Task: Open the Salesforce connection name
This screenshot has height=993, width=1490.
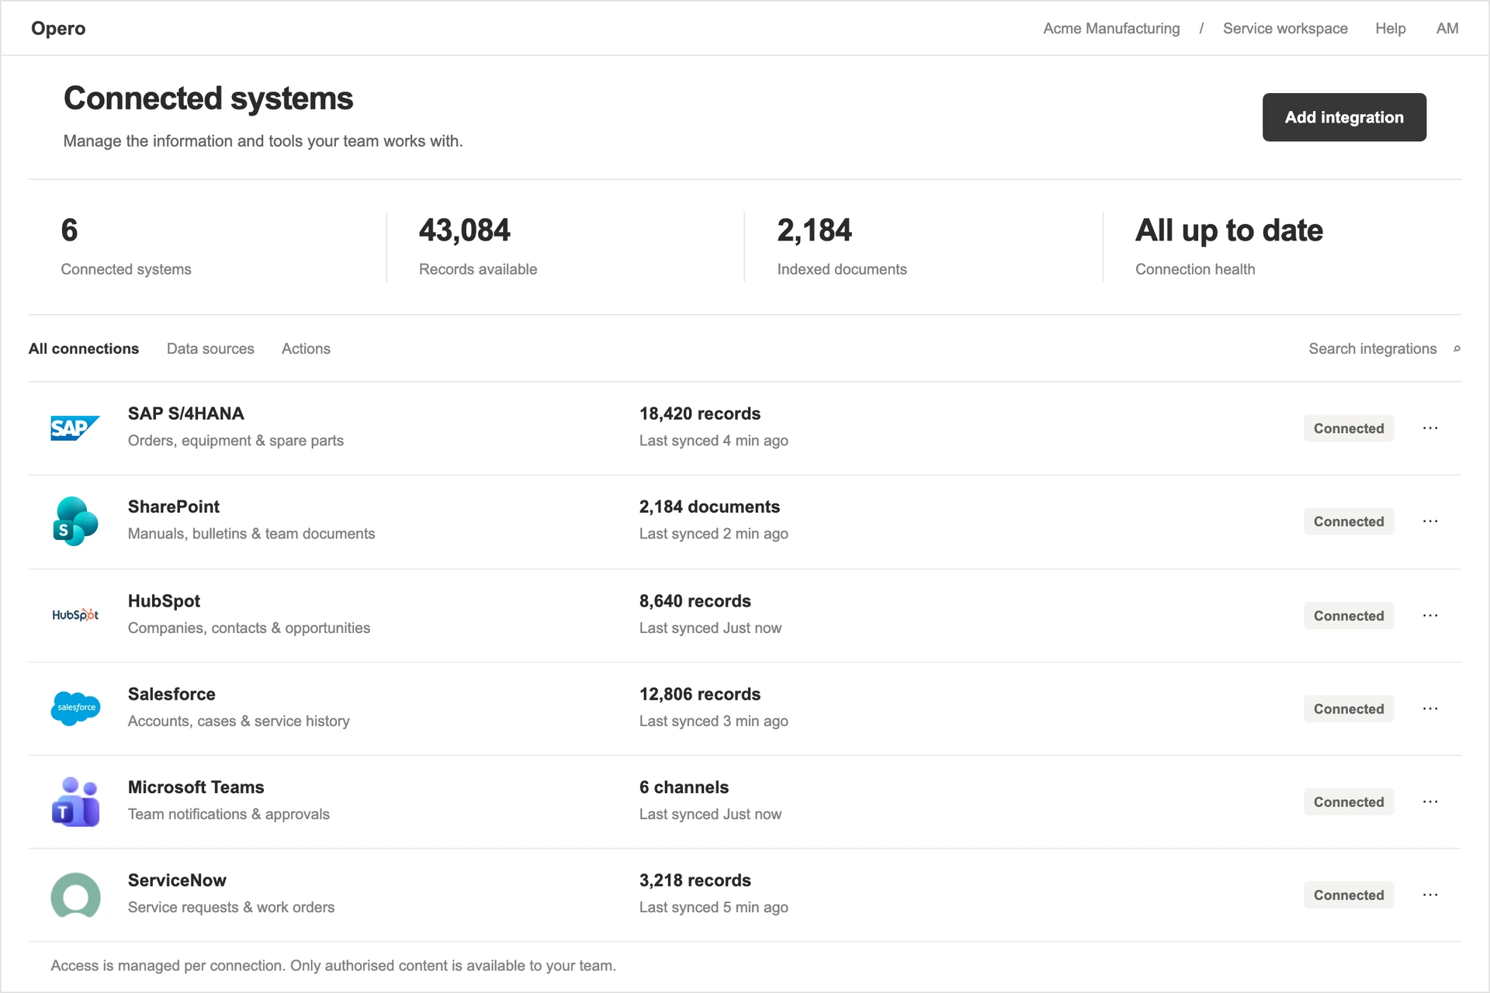Action: pos(172,694)
